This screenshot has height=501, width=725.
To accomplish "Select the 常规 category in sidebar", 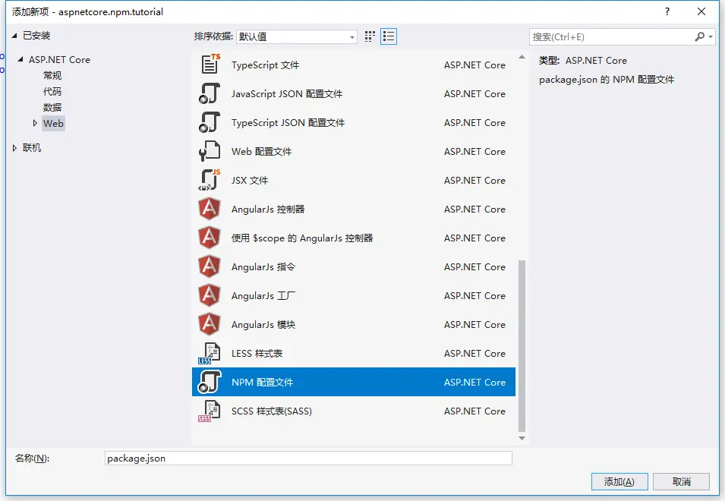I will (52, 75).
